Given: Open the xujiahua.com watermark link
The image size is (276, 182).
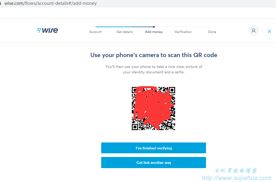Looking at the screenshot, I should [236, 178].
